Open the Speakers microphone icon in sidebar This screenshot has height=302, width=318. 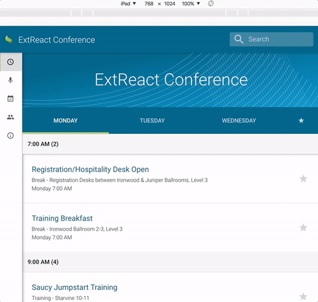[x=11, y=80]
